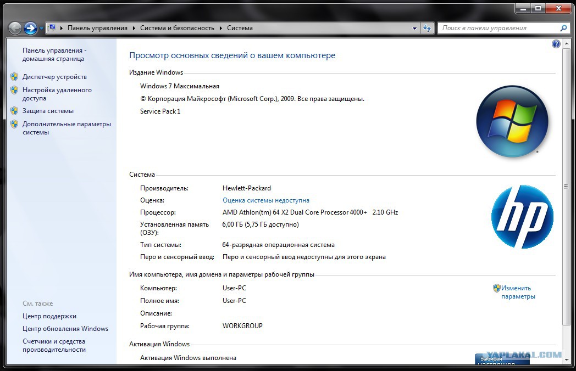Click the refresh button beside address bar

[428, 28]
